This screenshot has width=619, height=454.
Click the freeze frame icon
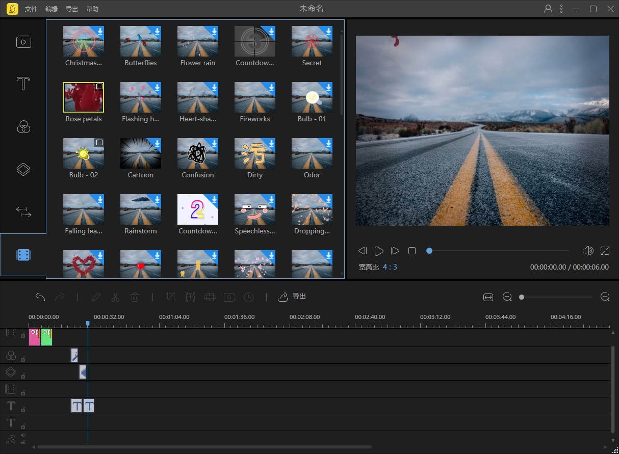point(229,297)
